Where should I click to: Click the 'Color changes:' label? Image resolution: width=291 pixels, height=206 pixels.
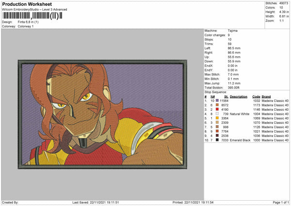tap(215, 35)
